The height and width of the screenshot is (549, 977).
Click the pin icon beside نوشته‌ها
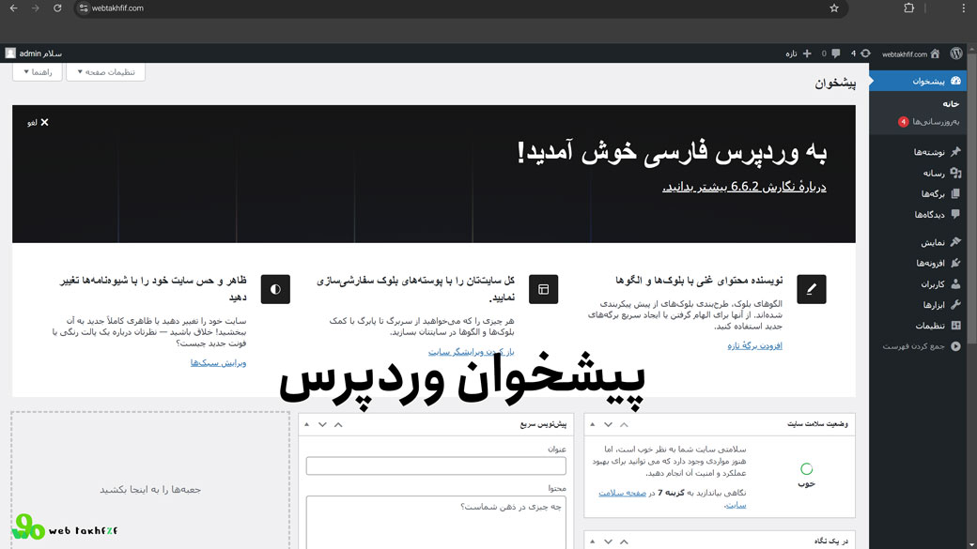(x=955, y=152)
